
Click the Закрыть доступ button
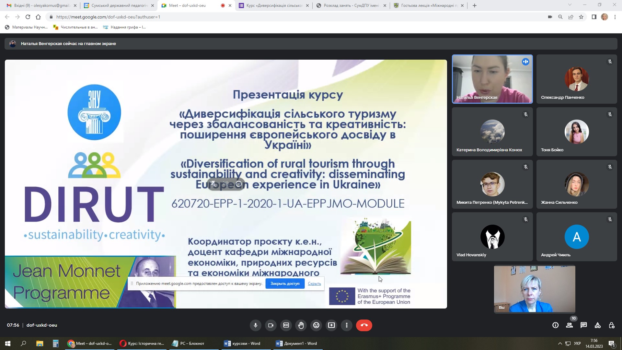point(285,284)
